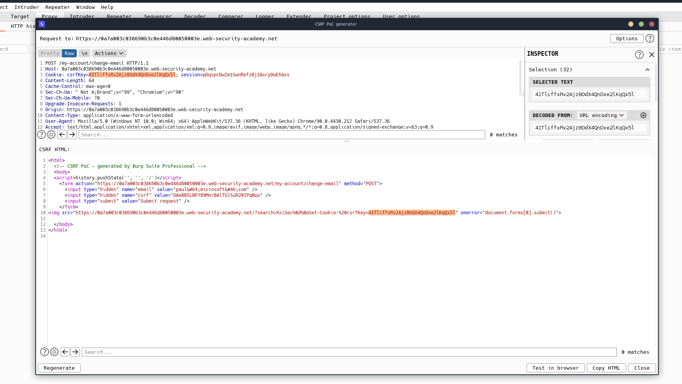Click the submit input line in HTML
This screenshot has height=384, width=682.
(127, 201)
